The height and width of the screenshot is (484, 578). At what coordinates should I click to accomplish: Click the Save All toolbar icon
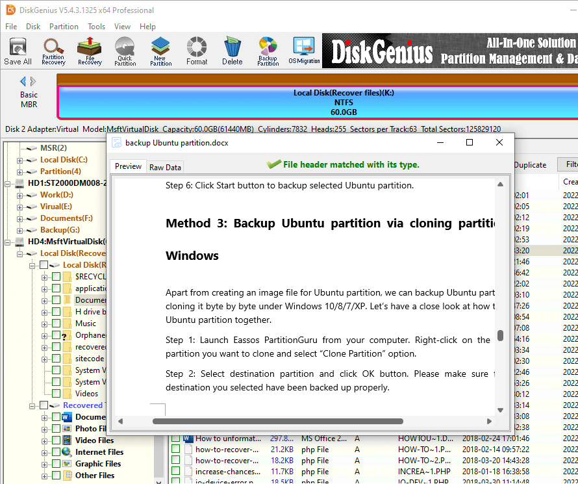(18, 51)
